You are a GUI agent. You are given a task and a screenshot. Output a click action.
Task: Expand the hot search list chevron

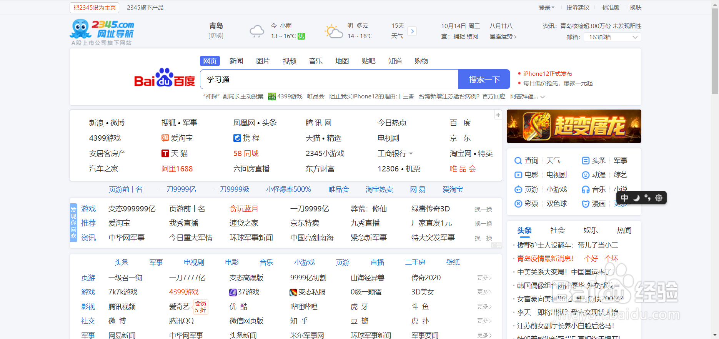543,97
